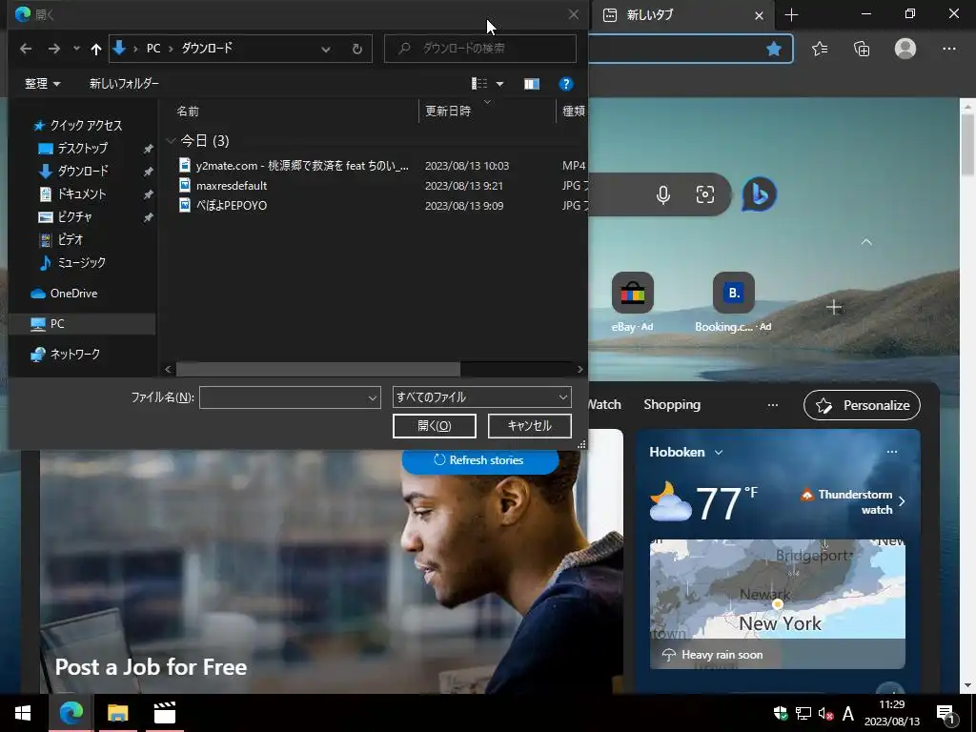Screen dimensions: 976x732
Task: Open recent locations dropdown arrow
Action: [76, 49]
